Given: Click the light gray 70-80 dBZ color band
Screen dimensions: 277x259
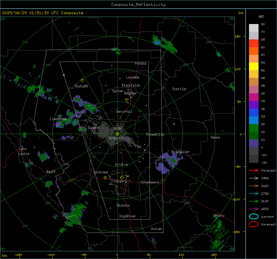Looking at the screenshot, I should click(x=254, y=28).
